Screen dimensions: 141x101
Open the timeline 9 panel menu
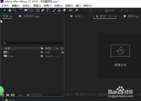pyautogui.click(x=14, y=100)
